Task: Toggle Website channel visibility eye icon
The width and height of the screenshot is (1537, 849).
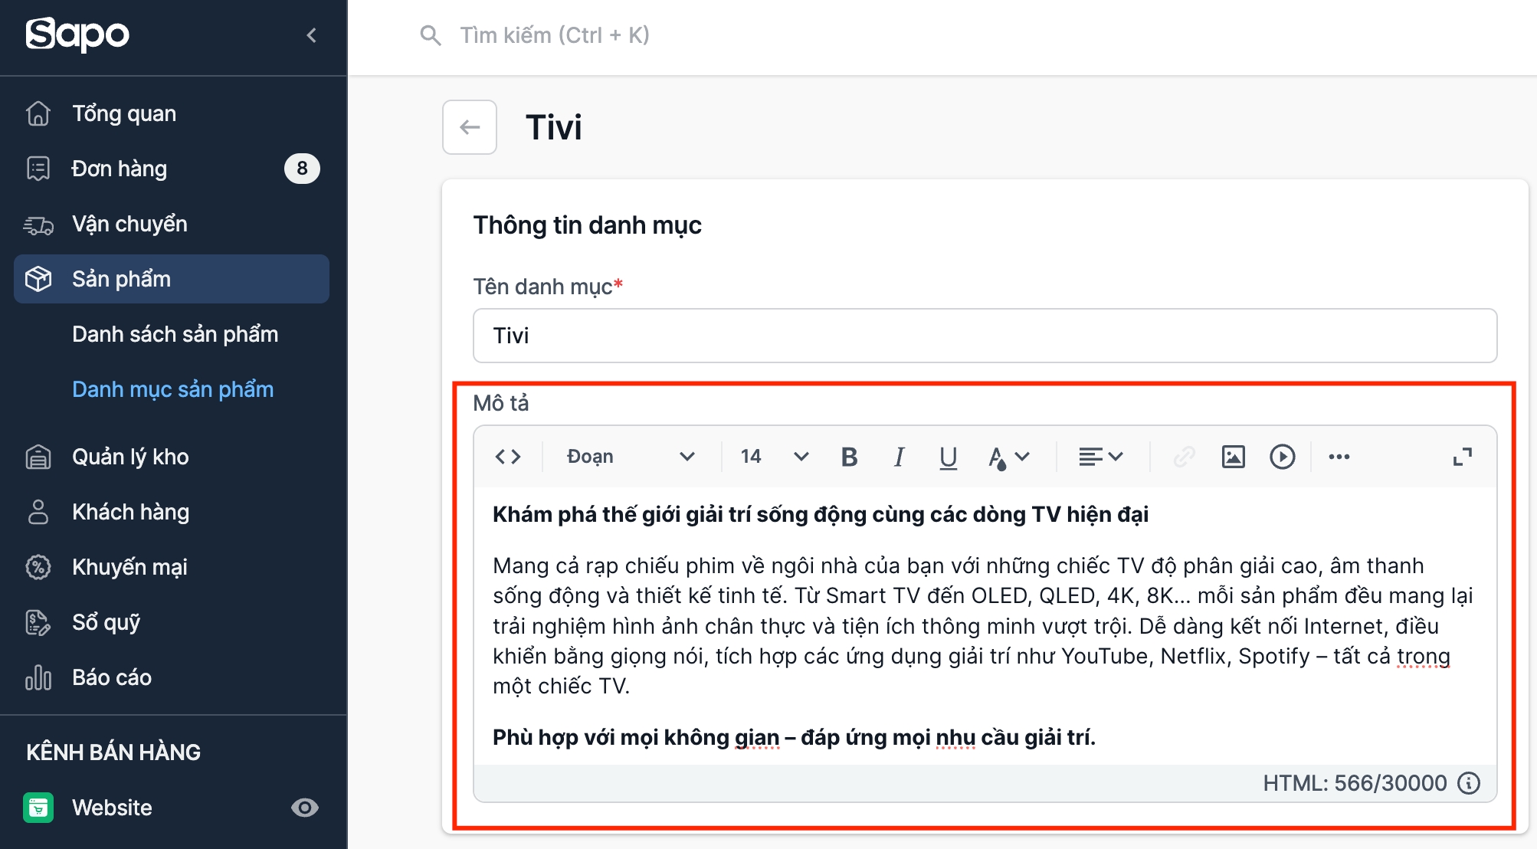Action: (x=304, y=808)
